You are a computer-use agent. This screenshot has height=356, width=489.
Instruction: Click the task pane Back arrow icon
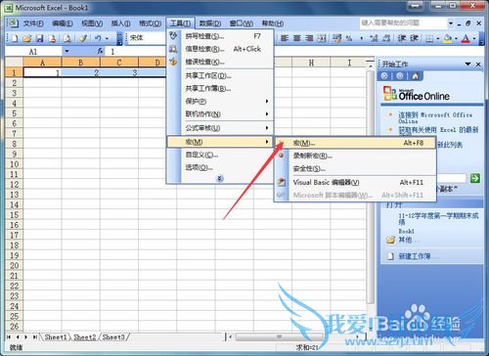[384, 76]
